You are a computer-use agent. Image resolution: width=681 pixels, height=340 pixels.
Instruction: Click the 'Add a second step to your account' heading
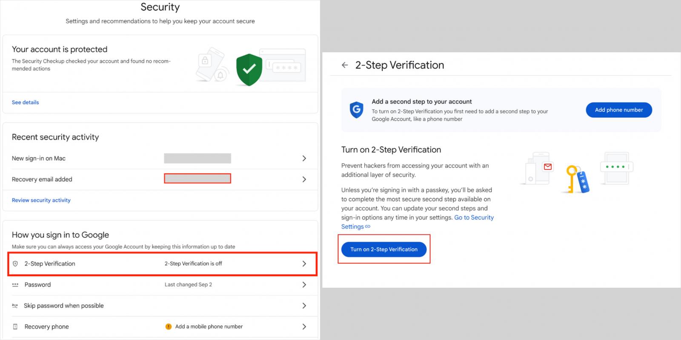point(422,102)
